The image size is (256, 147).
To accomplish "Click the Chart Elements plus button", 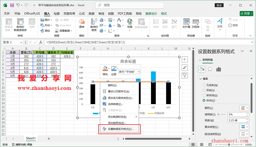I will pyautogui.click(x=184, y=59).
